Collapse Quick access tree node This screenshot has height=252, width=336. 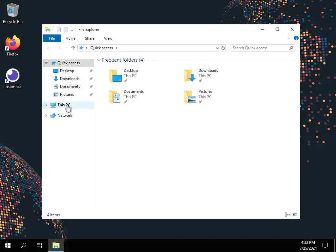point(46,63)
